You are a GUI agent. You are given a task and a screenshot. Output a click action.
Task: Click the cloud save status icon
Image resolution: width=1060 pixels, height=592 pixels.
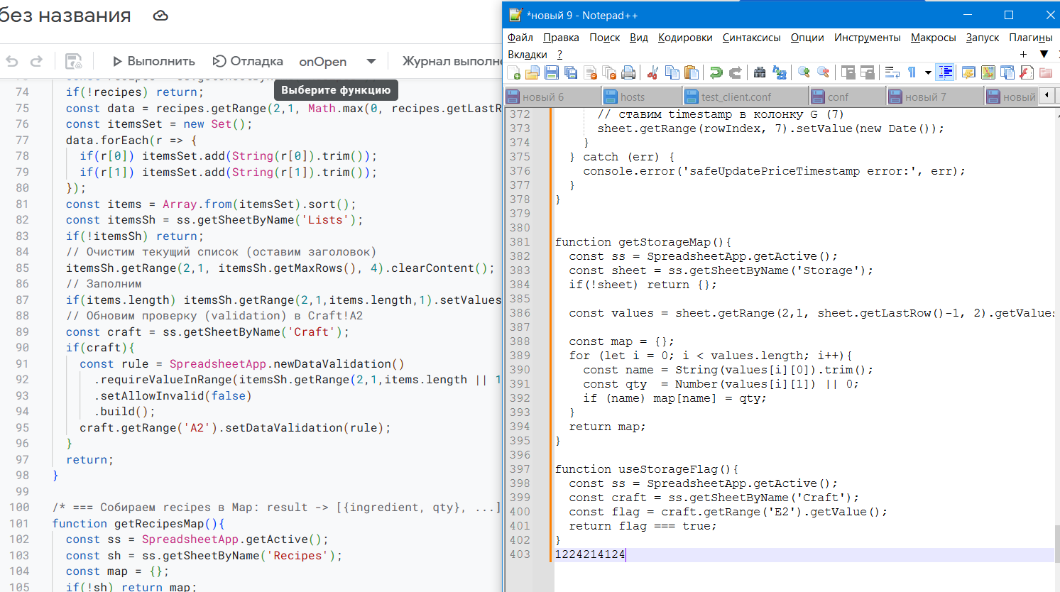pyautogui.click(x=161, y=16)
